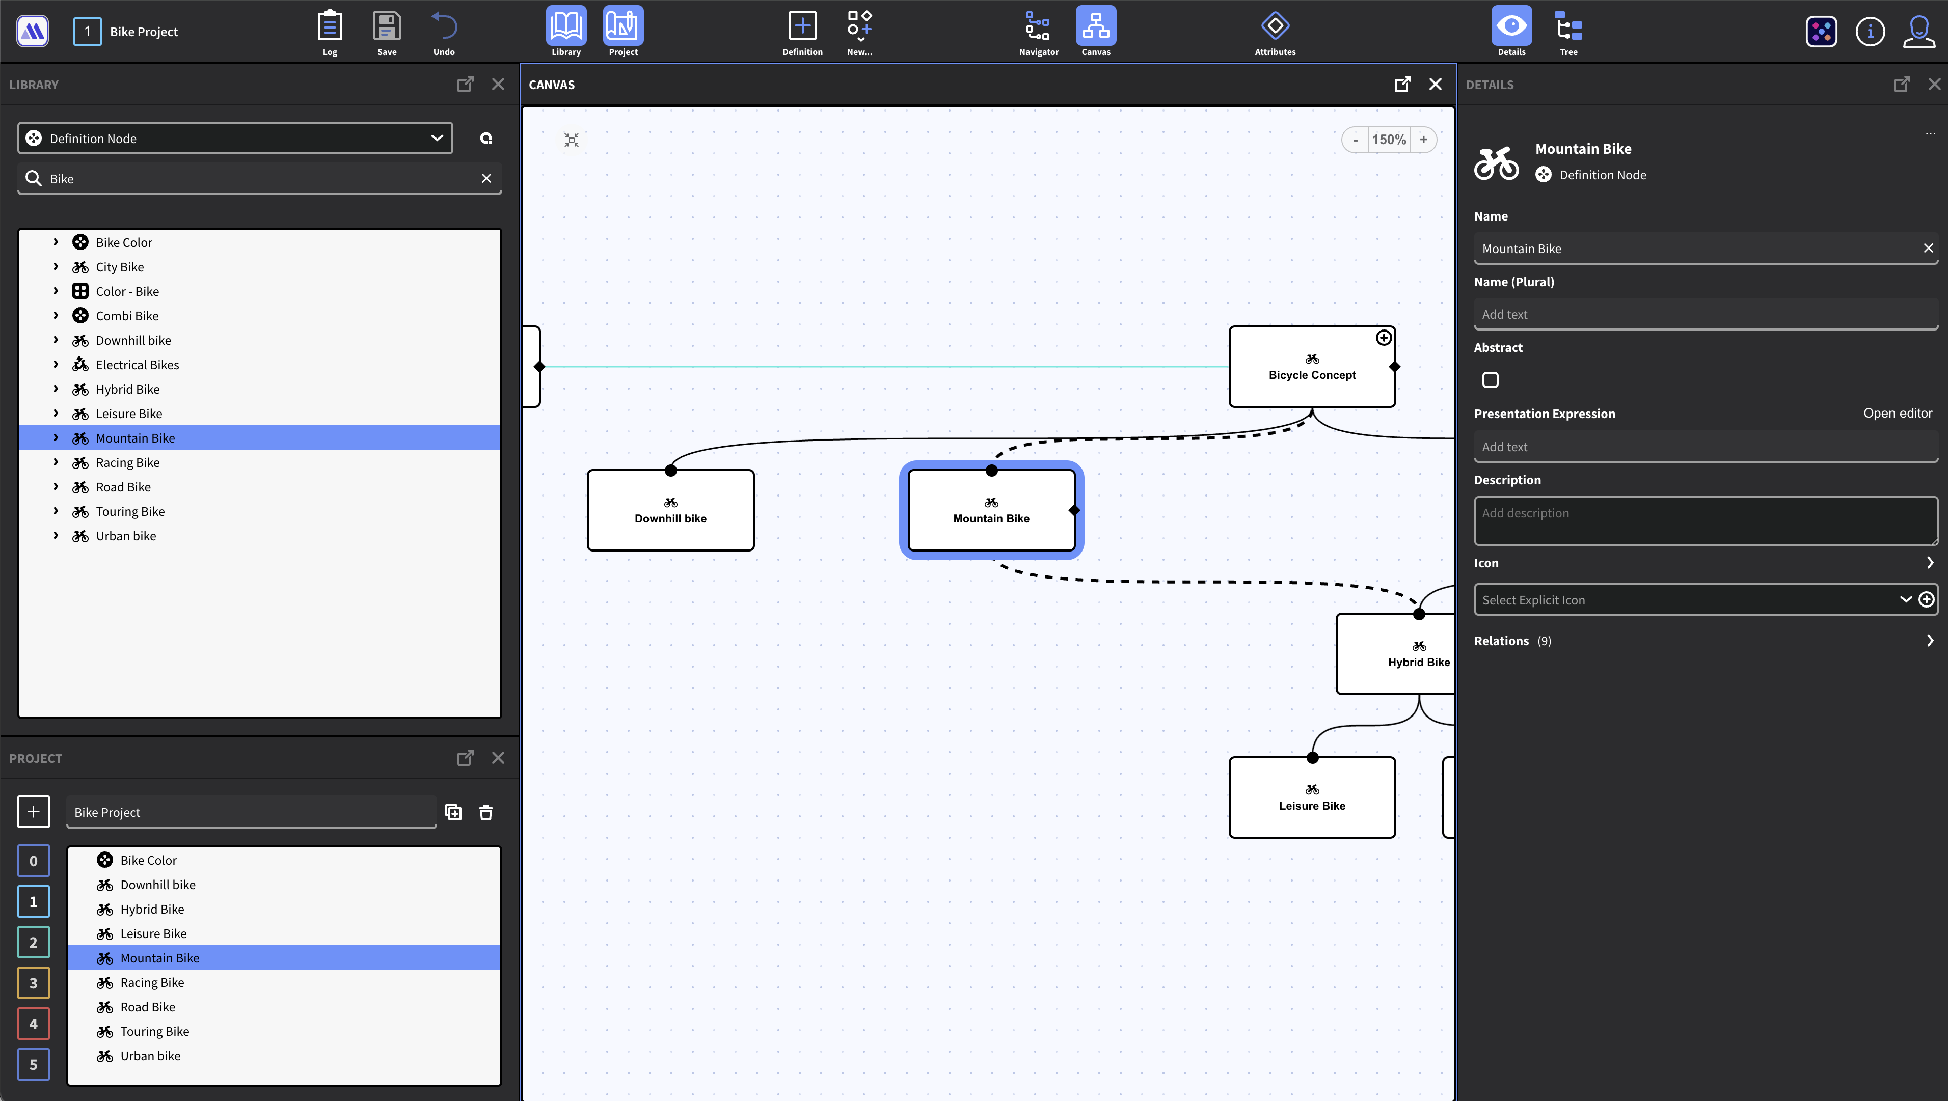The image size is (1948, 1101).
Task: Duplicate Bike Project with copy icon
Action: tap(454, 812)
